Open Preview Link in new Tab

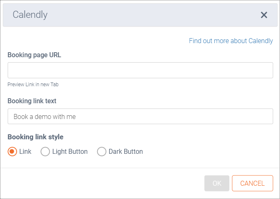point(33,85)
